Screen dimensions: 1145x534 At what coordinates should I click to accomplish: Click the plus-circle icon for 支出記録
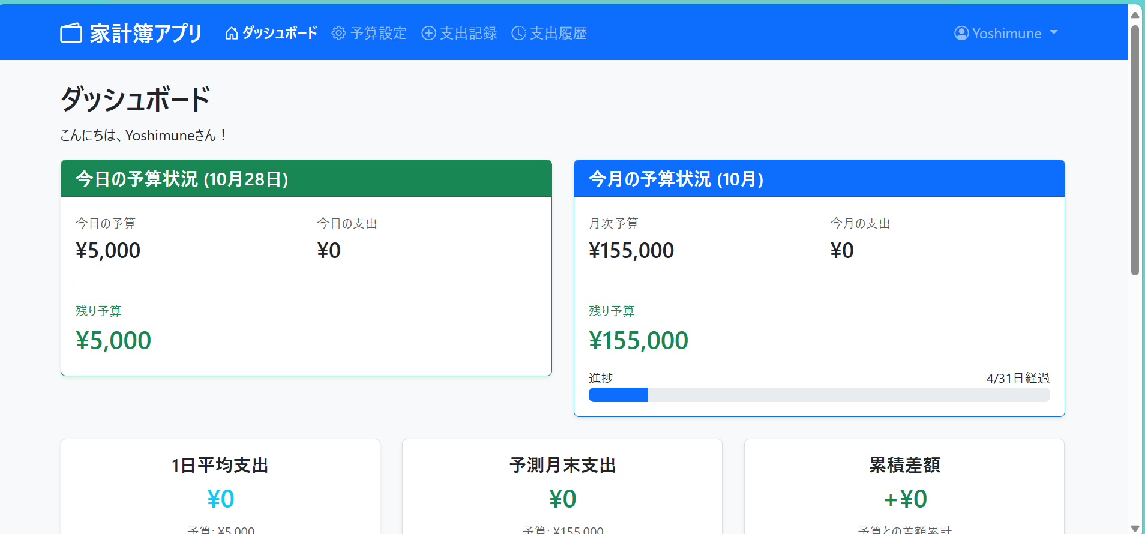point(428,33)
